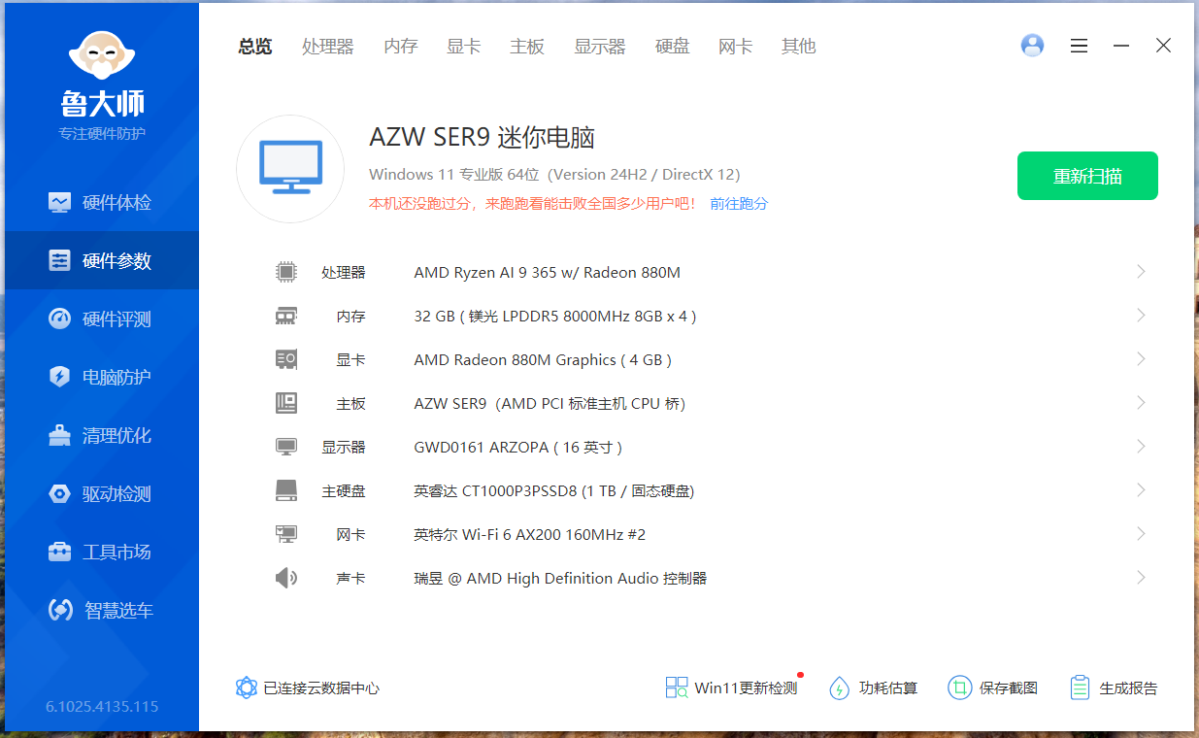Expand the 处理器 row chevron

[x=1141, y=272]
